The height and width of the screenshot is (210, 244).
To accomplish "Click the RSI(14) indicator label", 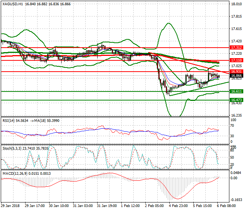I will point(9,120).
